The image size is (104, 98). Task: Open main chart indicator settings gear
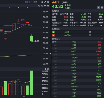click(45, 6)
